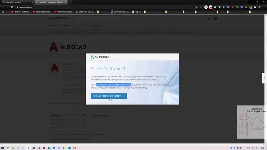This screenshot has height=150, width=267.
Task: Open the Download music bookmark
Action: 120,12
